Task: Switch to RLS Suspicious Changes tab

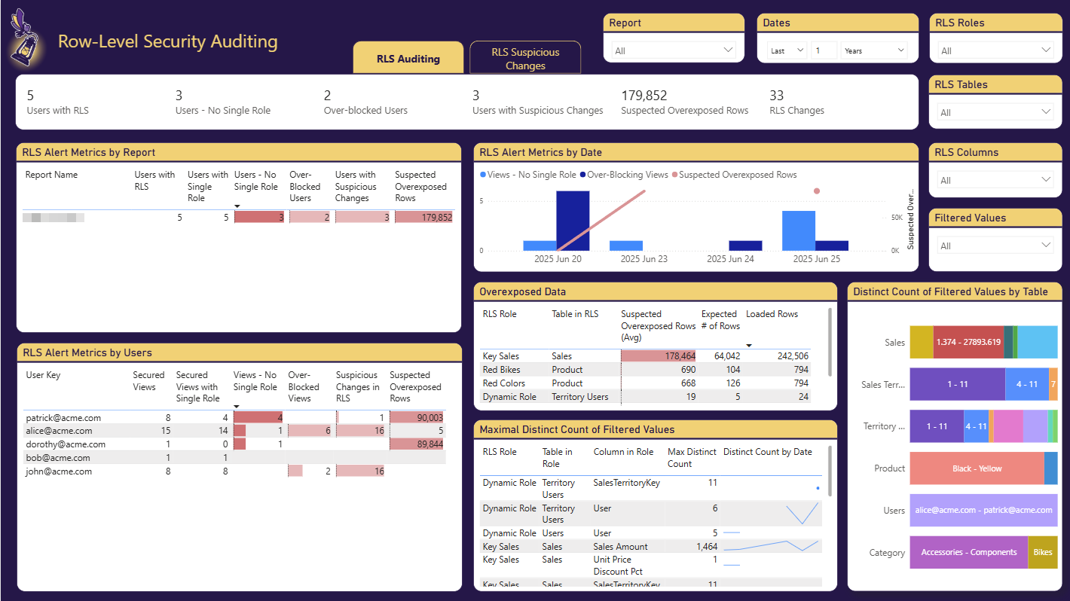Action: click(525, 59)
